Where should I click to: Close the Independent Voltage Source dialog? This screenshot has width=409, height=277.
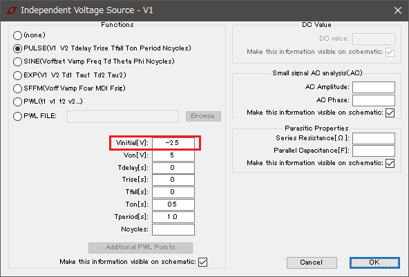pos(398,10)
